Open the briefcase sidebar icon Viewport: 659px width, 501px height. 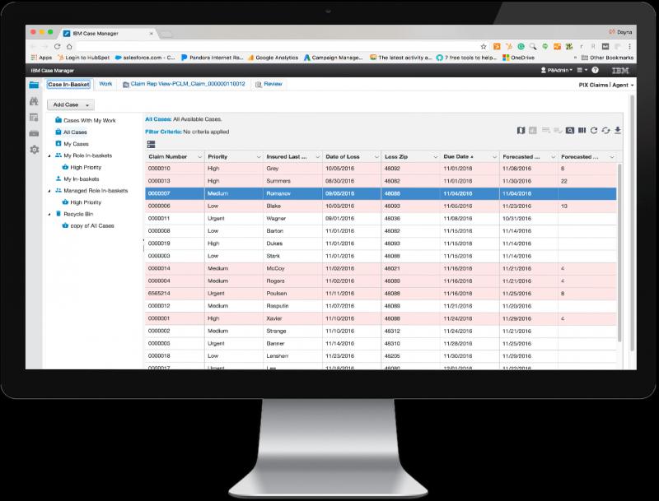[x=34, y=133]
